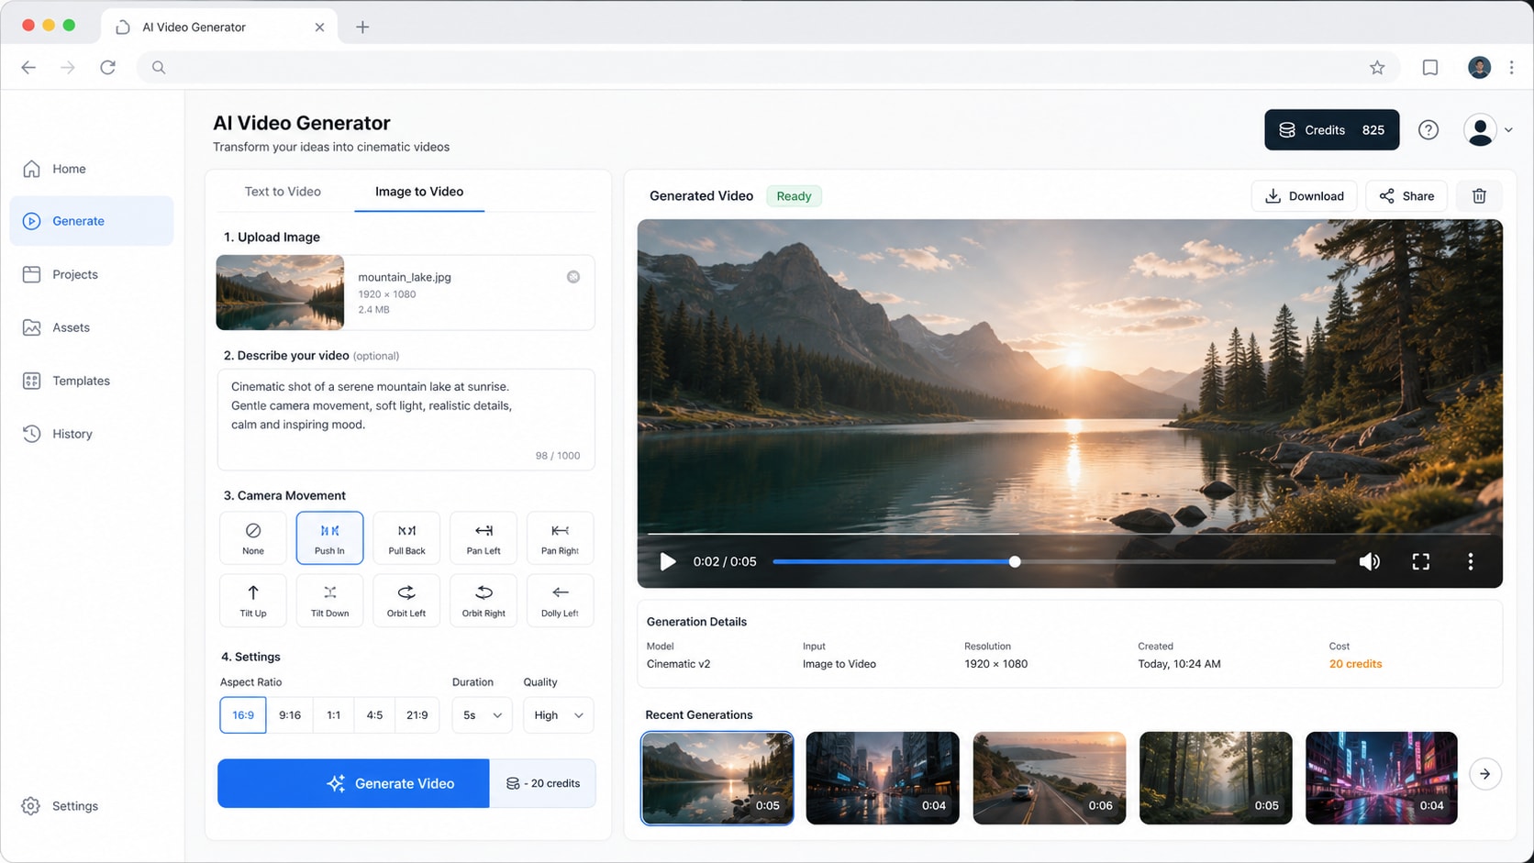Set aspect ratio to 21:9
Screen dimensions: 1534x863
coord(417,715)
